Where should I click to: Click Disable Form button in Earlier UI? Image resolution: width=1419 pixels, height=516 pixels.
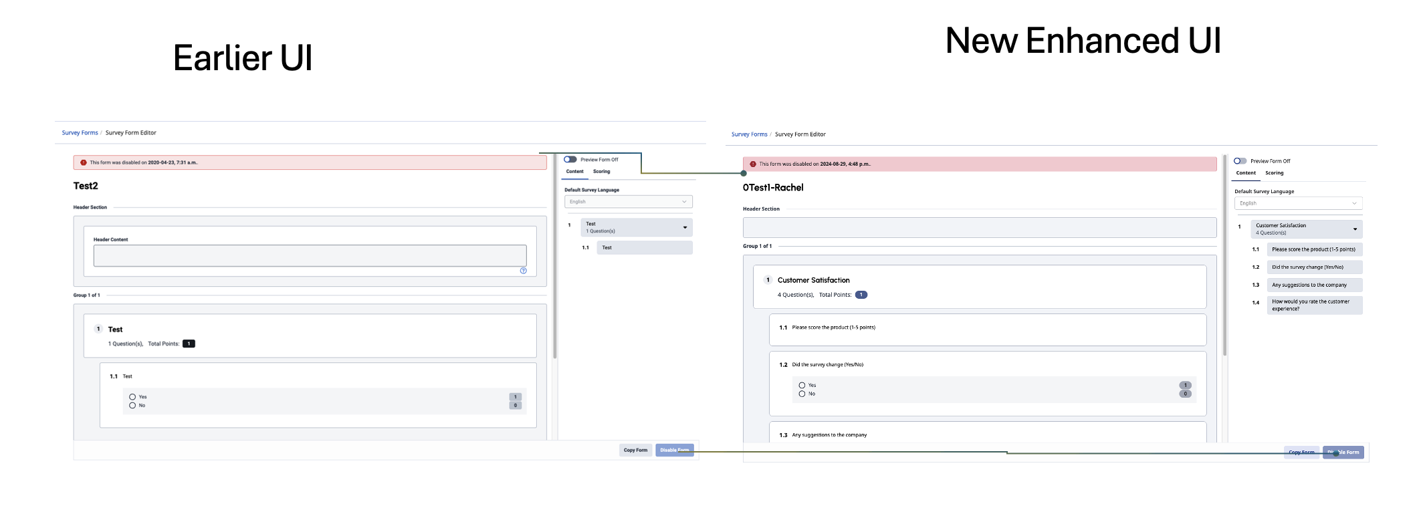pyautogui.click(x=674, y=450)
